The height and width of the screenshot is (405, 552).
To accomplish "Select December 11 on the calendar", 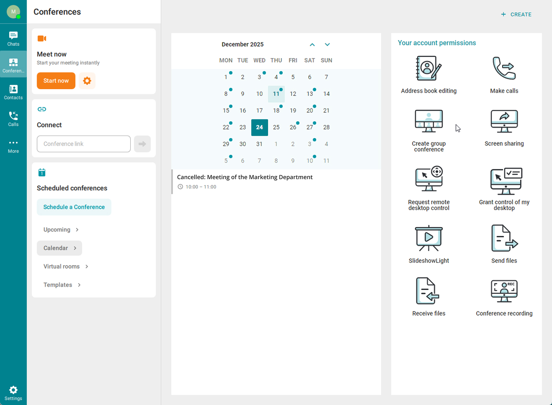I will point(276,94).
